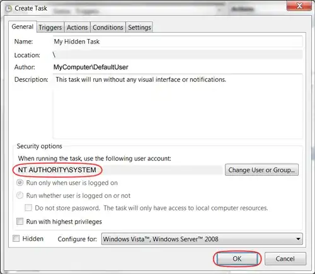Click the Name field with My Hidden Task
The width and height of the screenshot is (315, 274).
point(178,42)
